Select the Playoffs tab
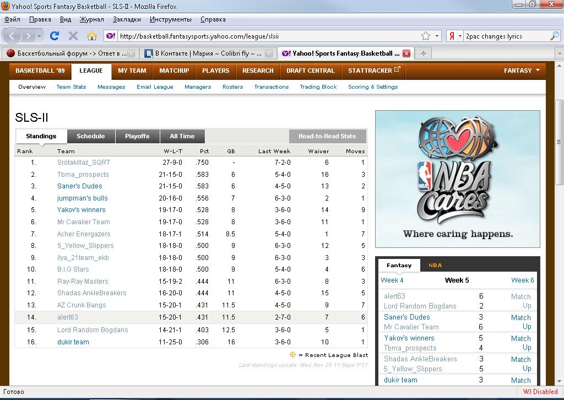The image size is (564, 400). point(137,136)
